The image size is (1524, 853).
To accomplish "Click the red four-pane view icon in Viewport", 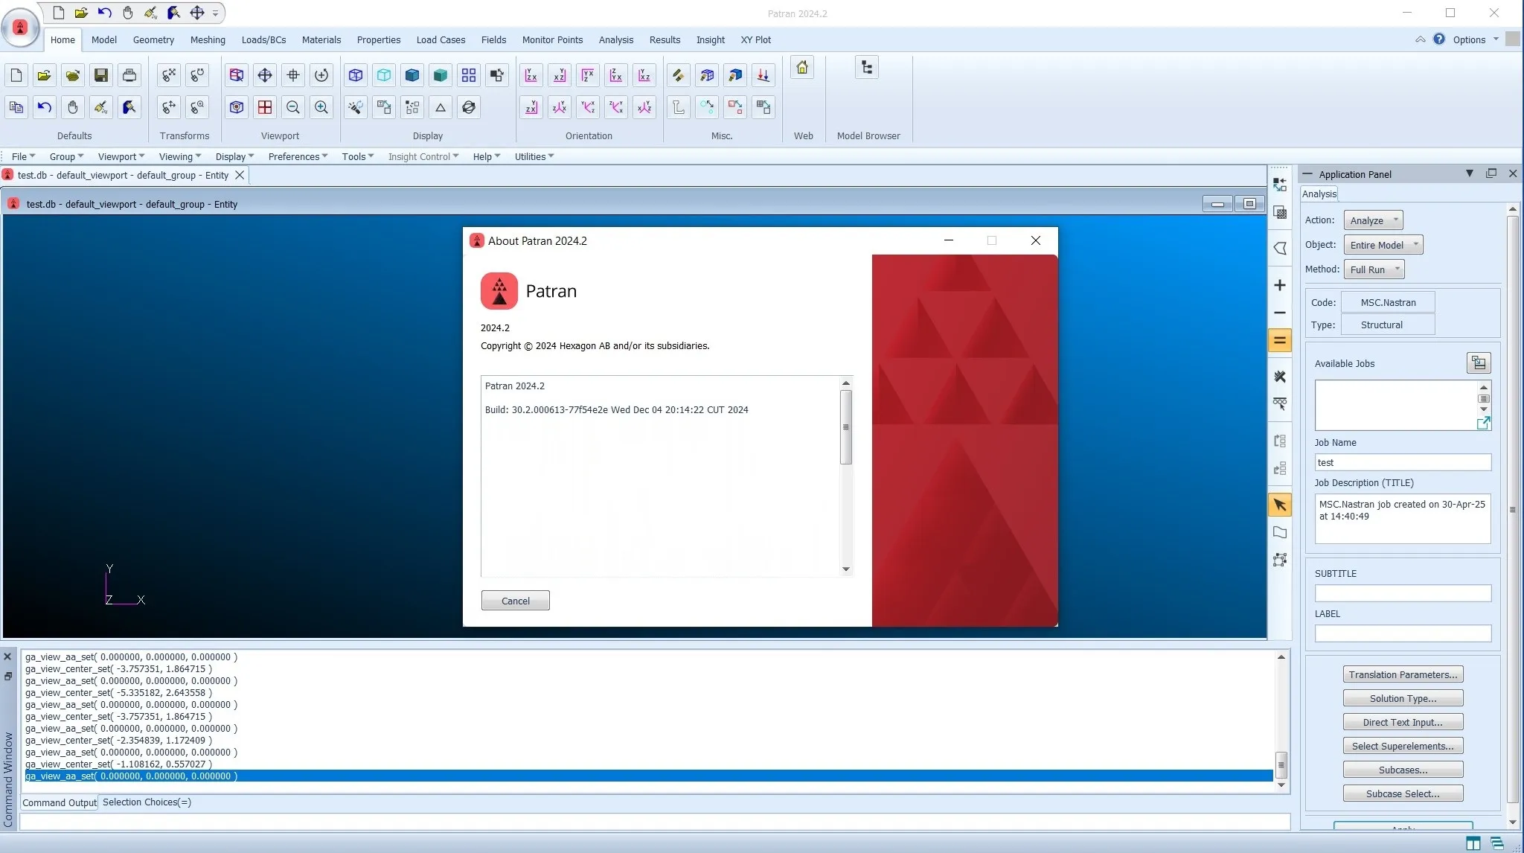I will tap(265, 107).
